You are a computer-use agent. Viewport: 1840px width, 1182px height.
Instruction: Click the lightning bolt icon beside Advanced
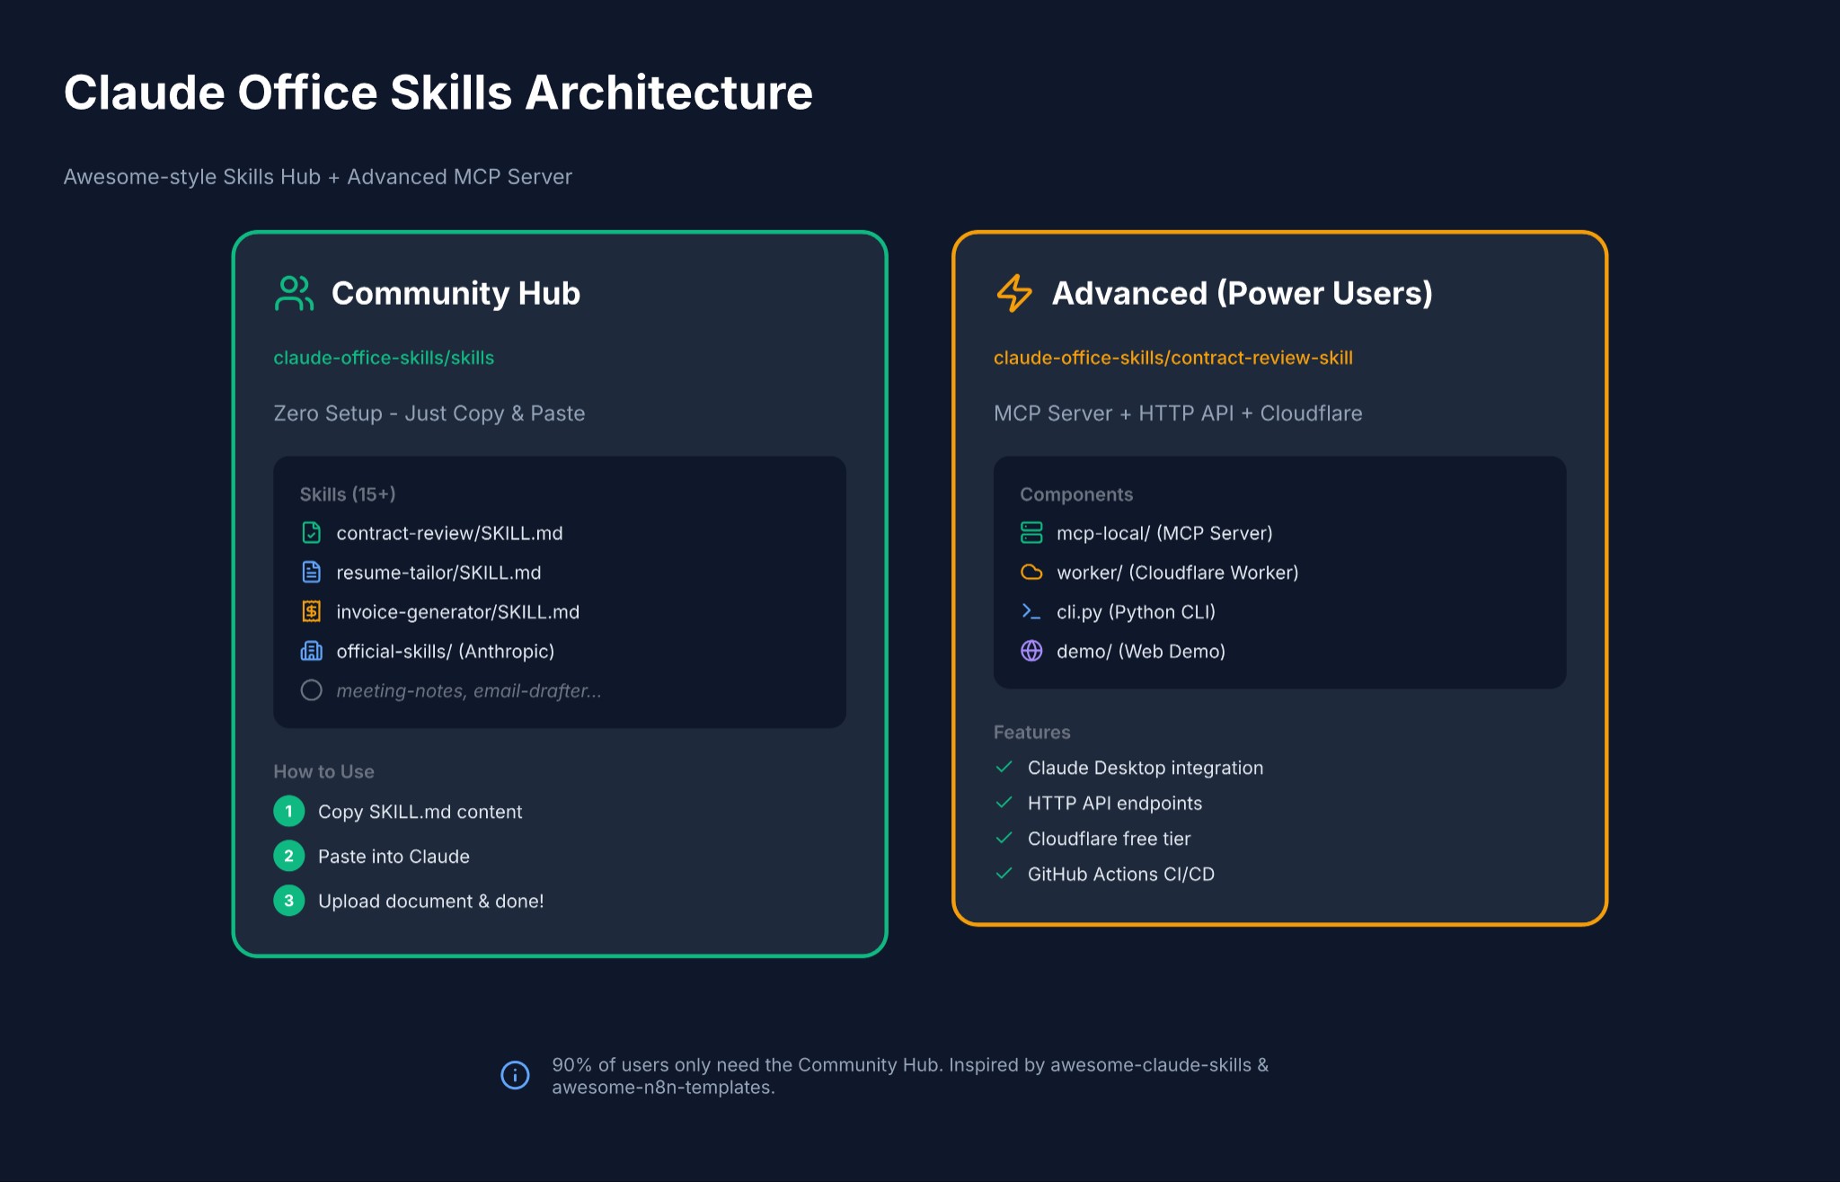point(1014,293)
